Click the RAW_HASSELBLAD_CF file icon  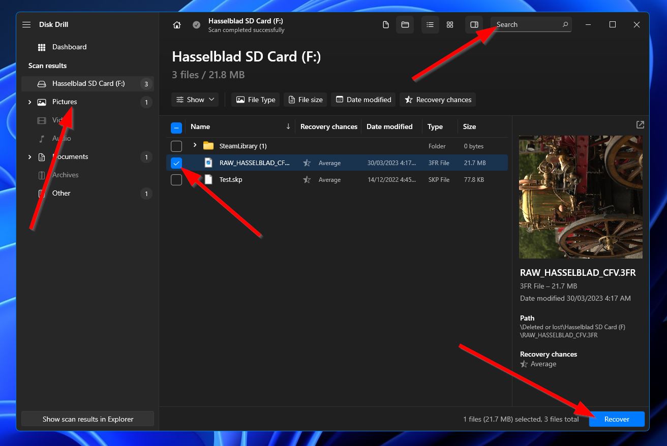(x=208, y=163)
